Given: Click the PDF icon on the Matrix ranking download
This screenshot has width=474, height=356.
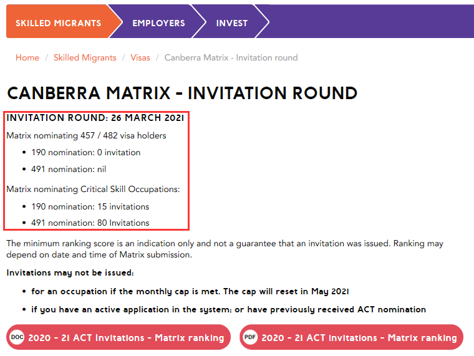Looking at the screenshot, I should click(250, 337).
